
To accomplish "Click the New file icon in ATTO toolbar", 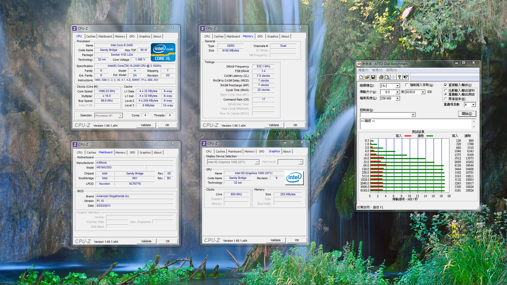I will tap(361, 77).
